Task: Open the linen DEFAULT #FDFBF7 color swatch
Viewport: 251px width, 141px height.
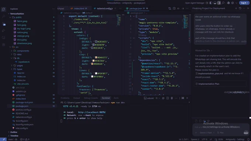Action: [96, 73]
